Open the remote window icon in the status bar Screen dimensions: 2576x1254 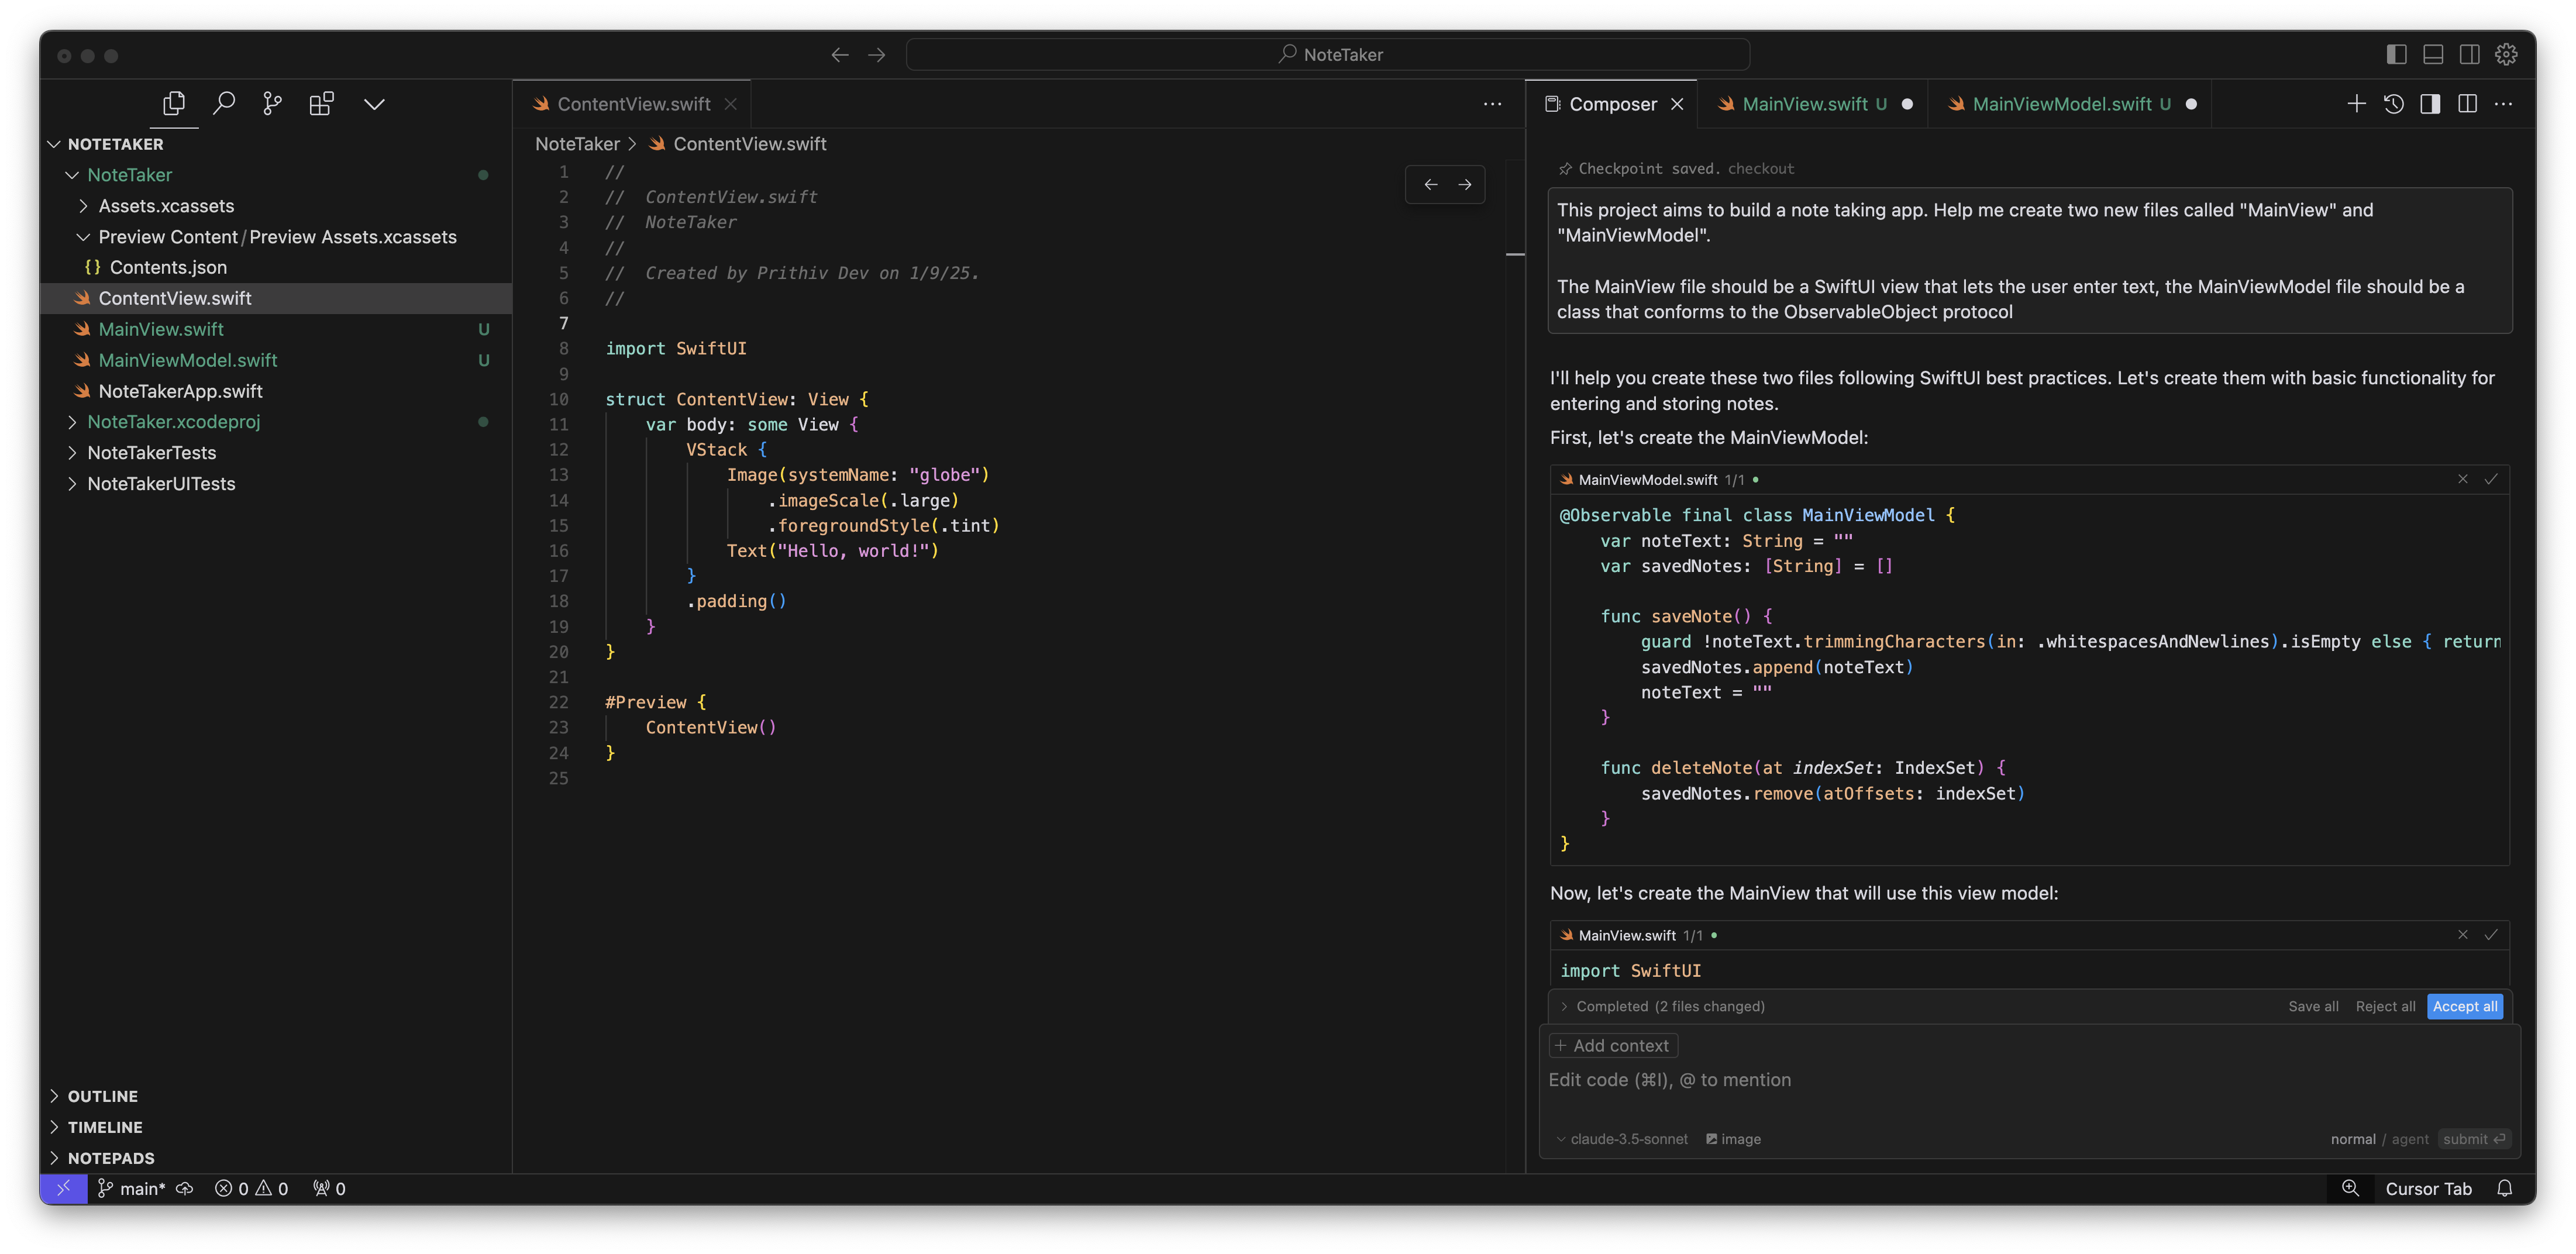point(64,1188)
